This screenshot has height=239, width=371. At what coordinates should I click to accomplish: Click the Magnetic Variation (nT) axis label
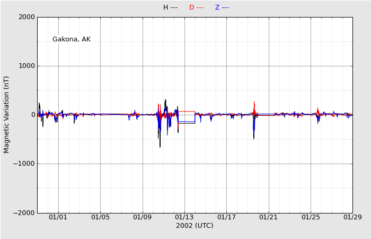[x=7, y=114]
